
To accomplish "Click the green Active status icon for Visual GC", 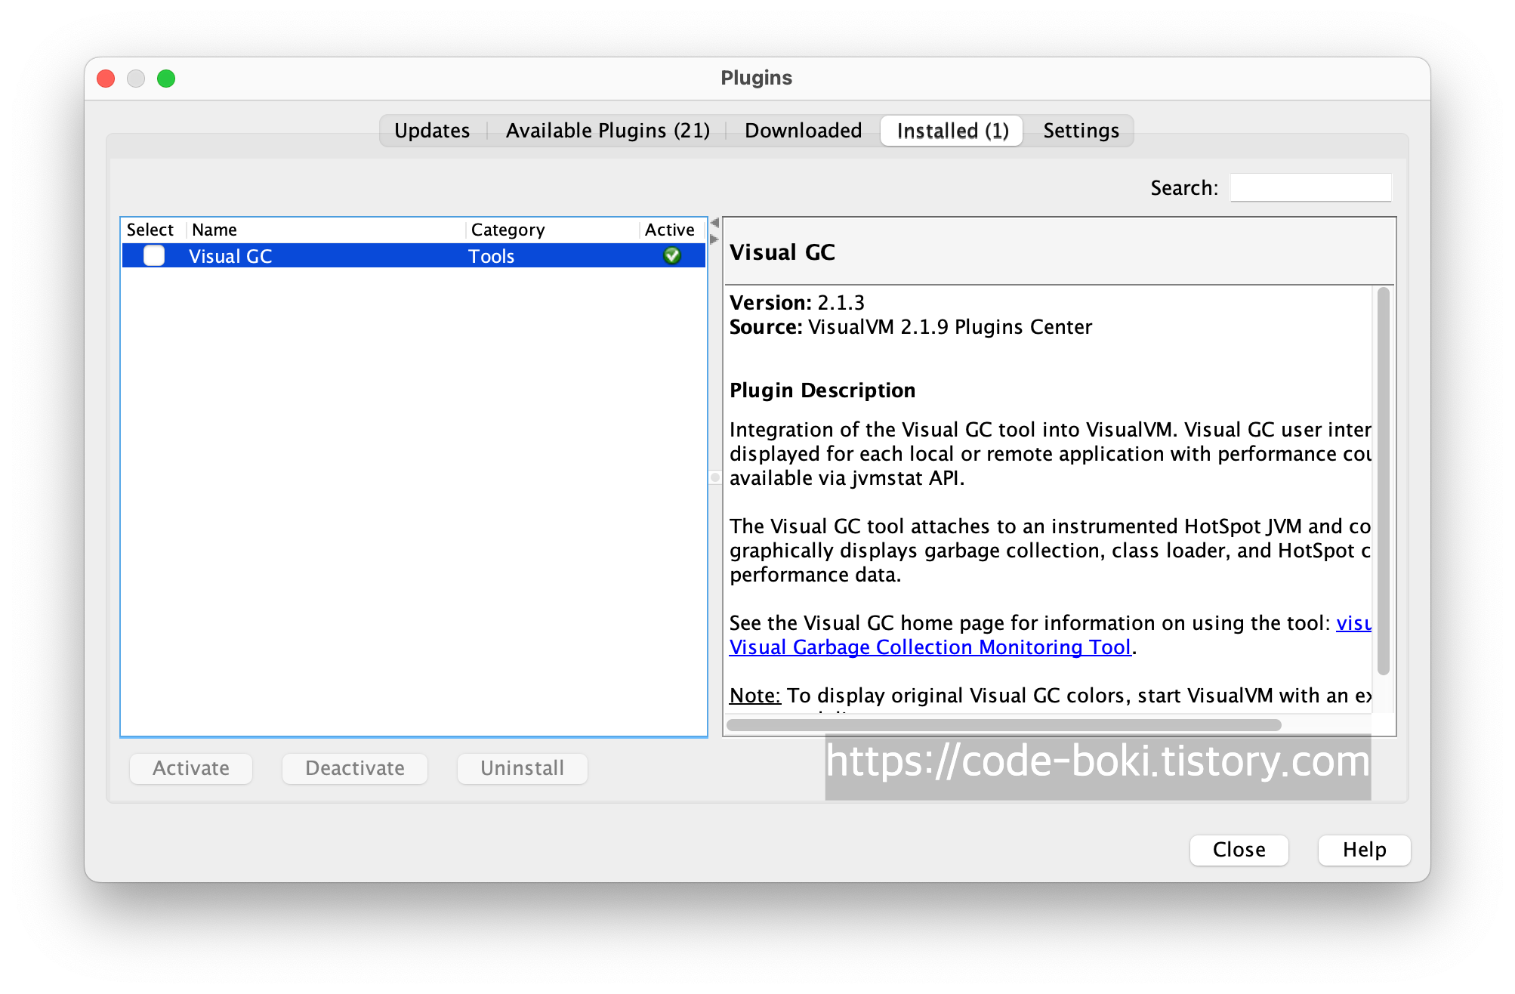I will point(671,256).
